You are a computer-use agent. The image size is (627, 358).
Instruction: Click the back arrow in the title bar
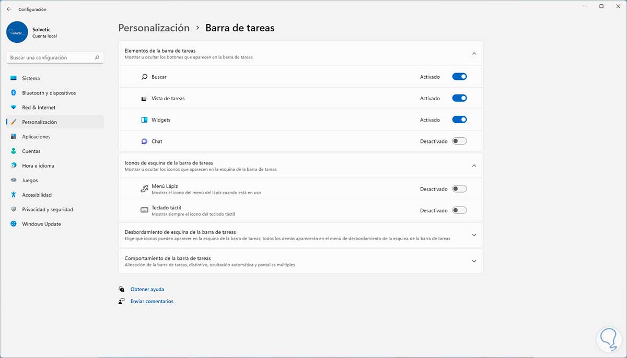pos(9,9)
